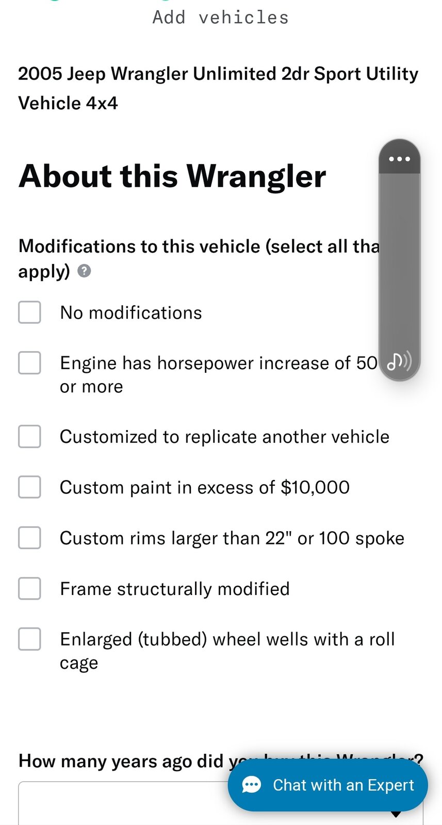Click the chat bubble icon
The height and width of the screenshot is (825, 442).
(252, 785)
